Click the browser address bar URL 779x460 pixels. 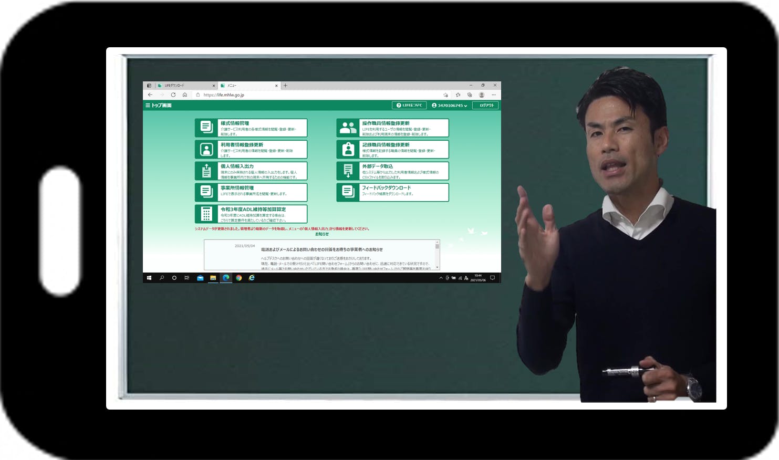coord(224,95)
